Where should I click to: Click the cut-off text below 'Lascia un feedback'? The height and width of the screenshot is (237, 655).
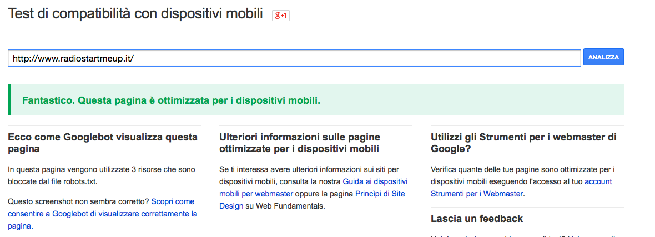526,235
